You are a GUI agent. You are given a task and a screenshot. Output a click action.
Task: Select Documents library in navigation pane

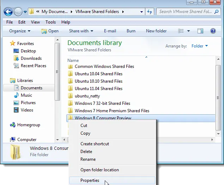coord(28,88)
